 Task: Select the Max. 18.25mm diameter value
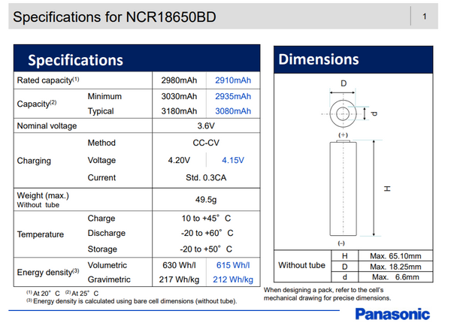(x=397, y=267)
